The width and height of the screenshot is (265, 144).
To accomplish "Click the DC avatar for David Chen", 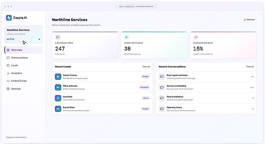I will click(x=58, y=109).
